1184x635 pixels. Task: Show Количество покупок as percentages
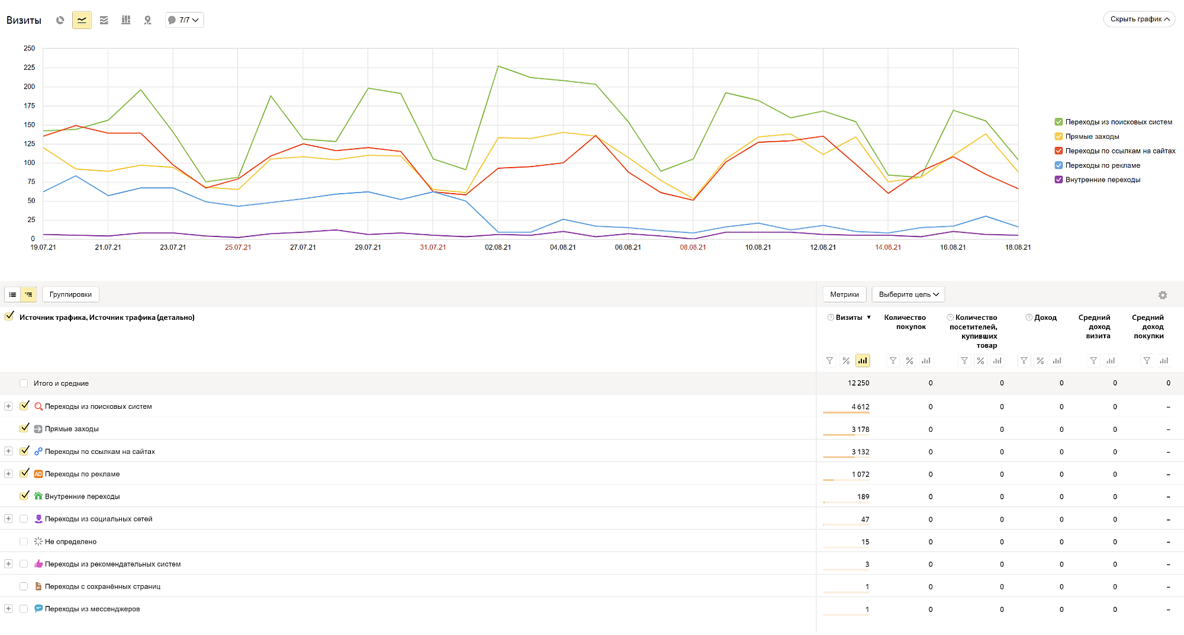(x=909, y=361)
